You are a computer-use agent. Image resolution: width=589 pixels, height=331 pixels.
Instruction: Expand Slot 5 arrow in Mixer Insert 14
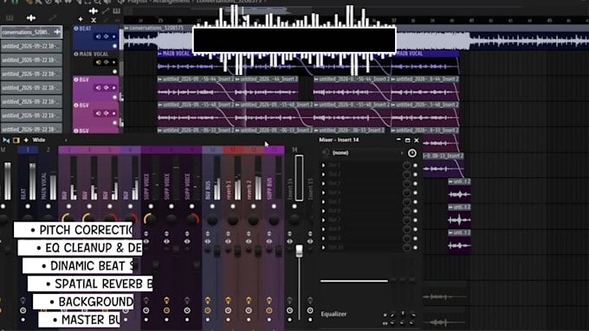[323, 201]
